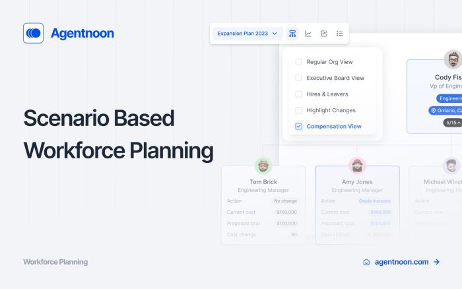Switch to the line chart view icon
The width and height of the screenshot is (462, 289).
308,34
